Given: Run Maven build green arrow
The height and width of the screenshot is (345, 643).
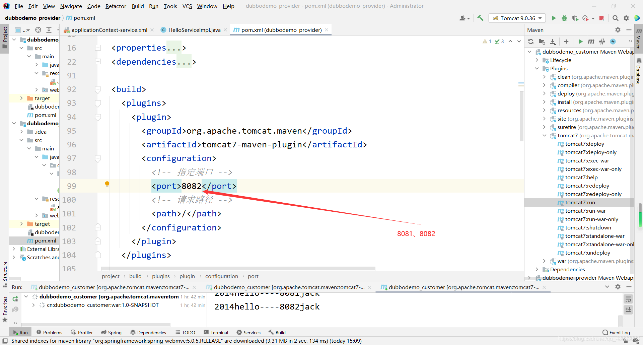Looking at the screenshot, I should (580, 42).
